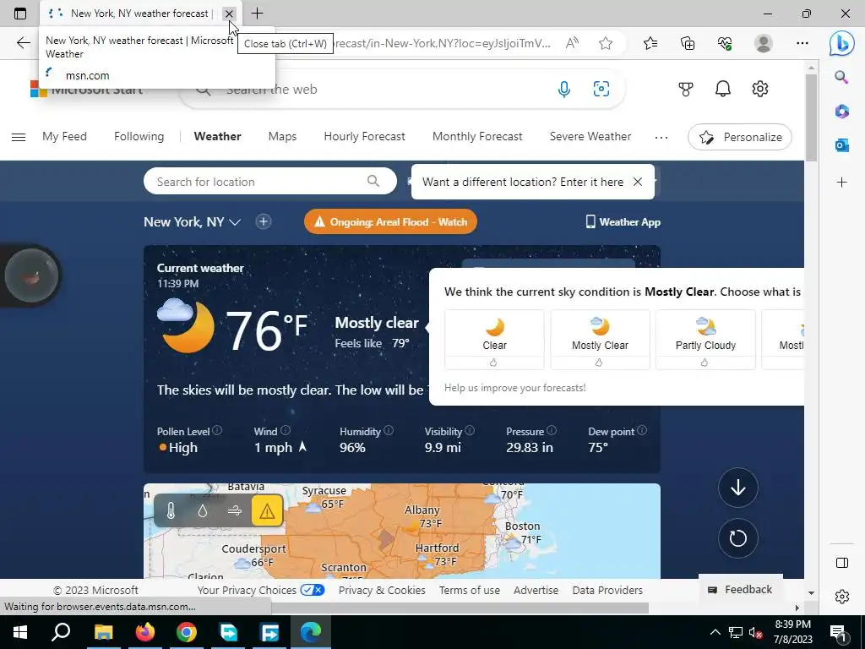Open the notifications bell
The image size is (865, 649).
(723, 89)
